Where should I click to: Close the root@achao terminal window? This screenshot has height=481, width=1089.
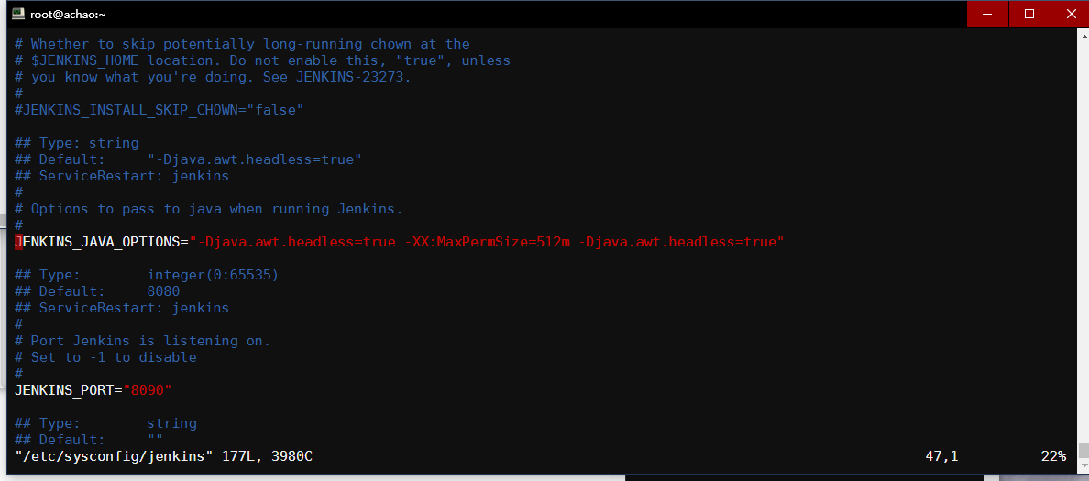click(x=1069, y=14)
